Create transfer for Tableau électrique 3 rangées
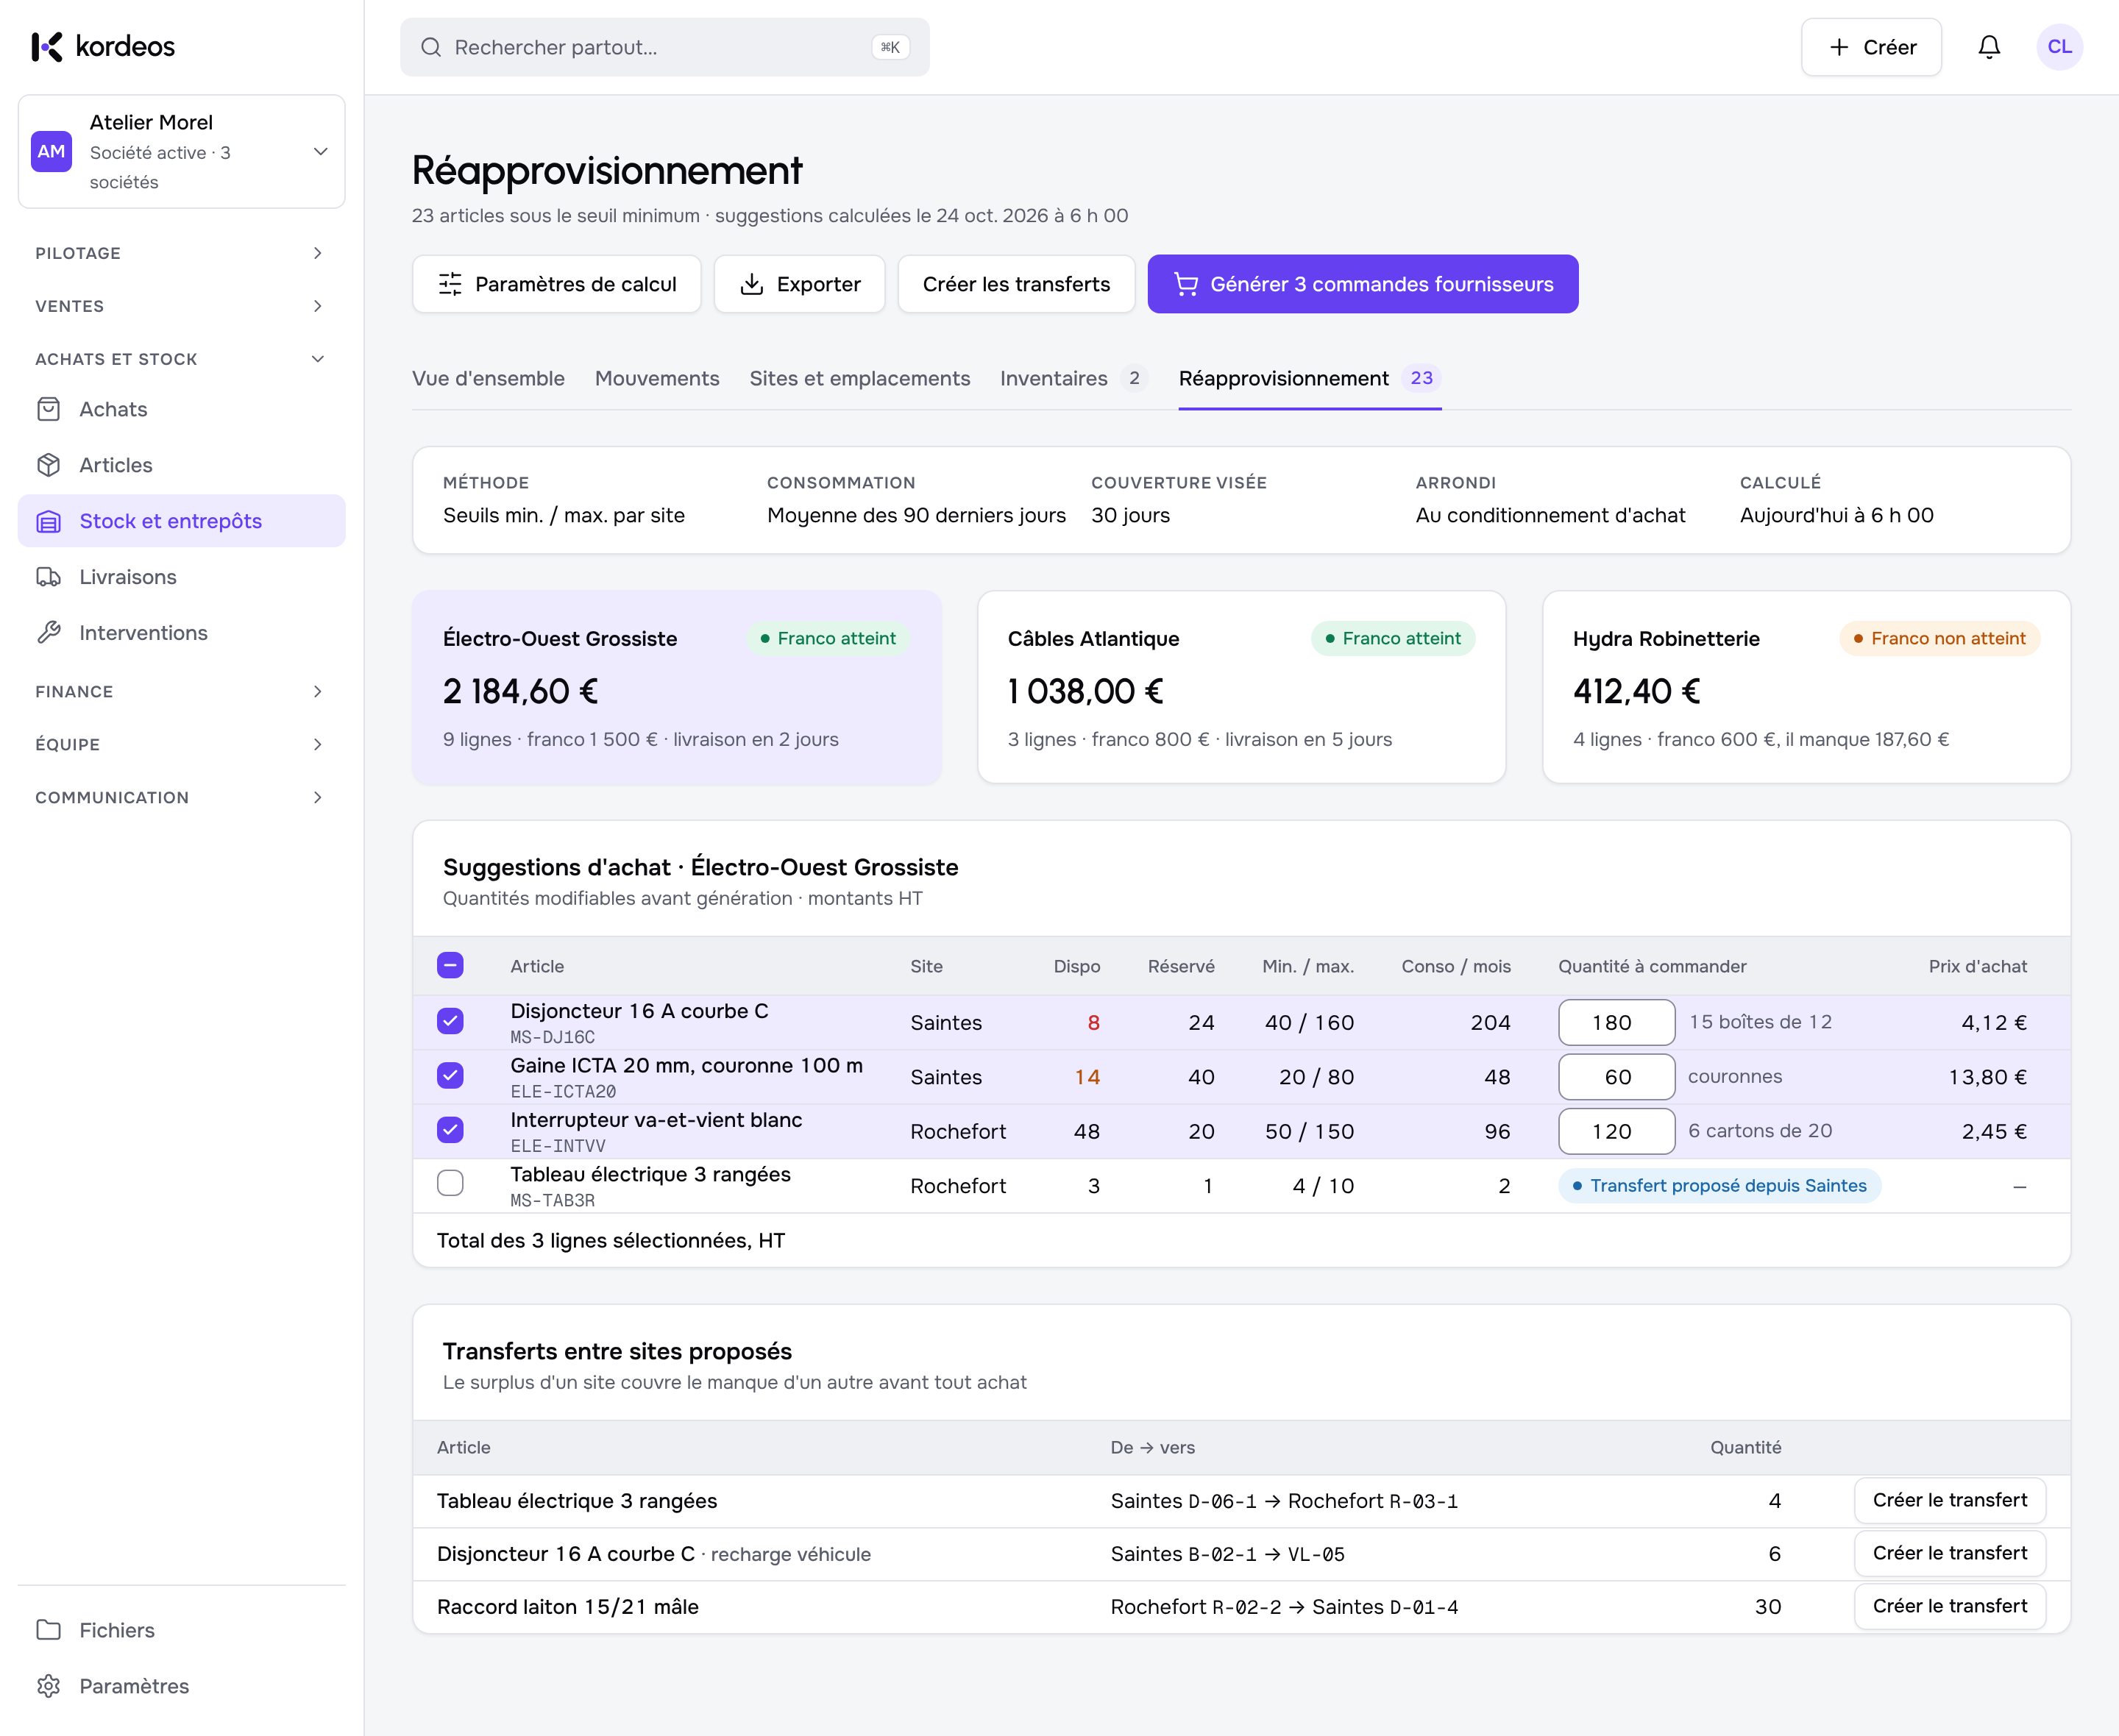The height and width of the screenshot is (1736, 2119). coord(1950,1500)
